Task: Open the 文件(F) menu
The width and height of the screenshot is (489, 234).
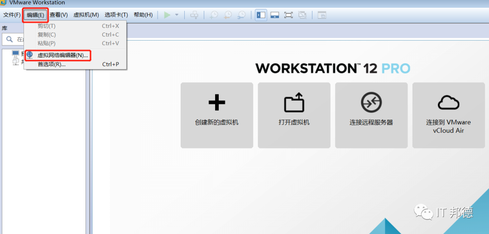Action: point(11,15)
